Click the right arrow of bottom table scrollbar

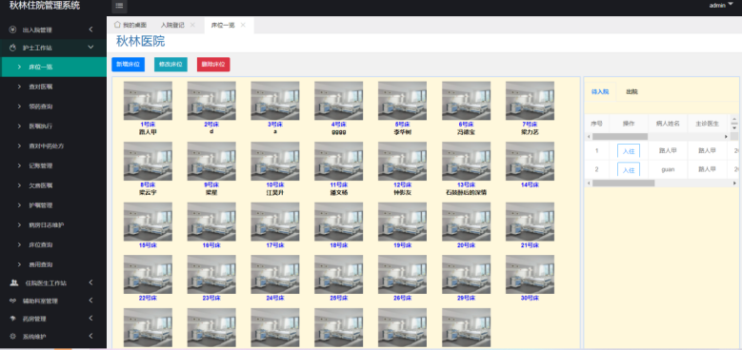coord(734,183)
